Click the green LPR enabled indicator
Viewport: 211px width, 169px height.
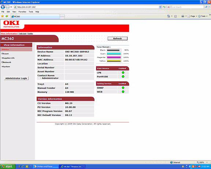tap(123, 73)
